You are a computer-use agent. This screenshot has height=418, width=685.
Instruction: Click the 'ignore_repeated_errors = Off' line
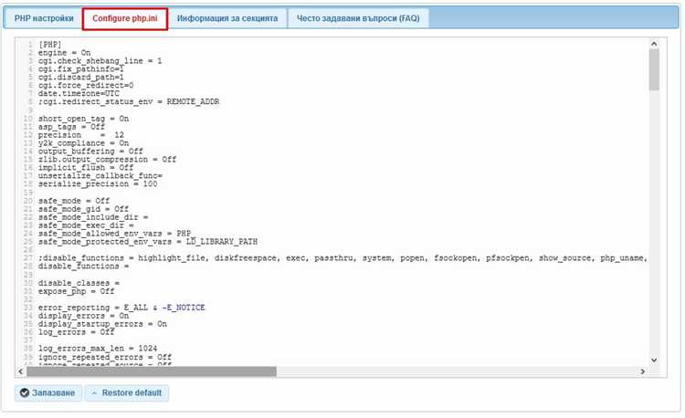(105, 358)
